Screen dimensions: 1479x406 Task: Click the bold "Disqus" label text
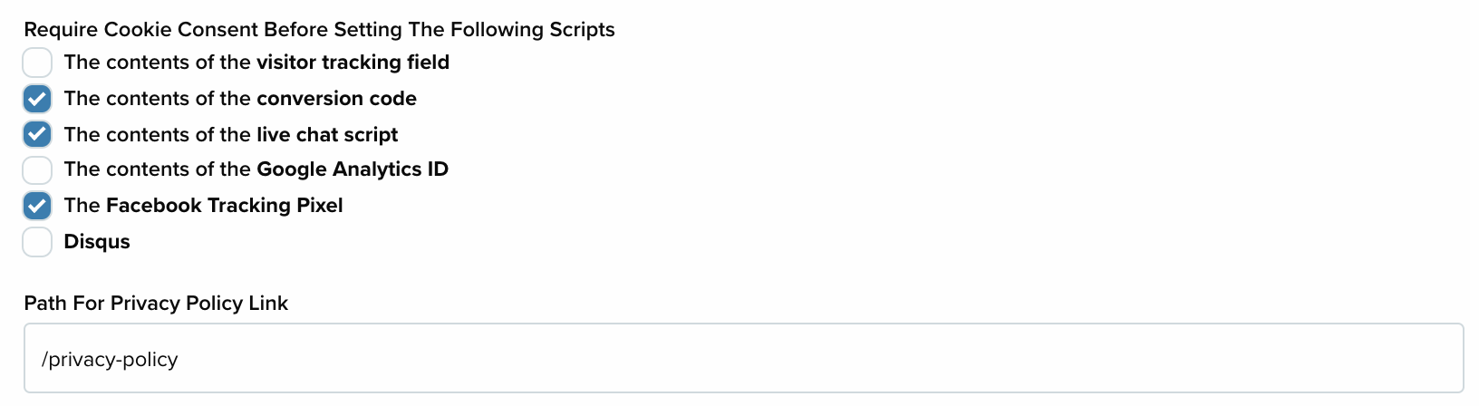pos(97,242)
